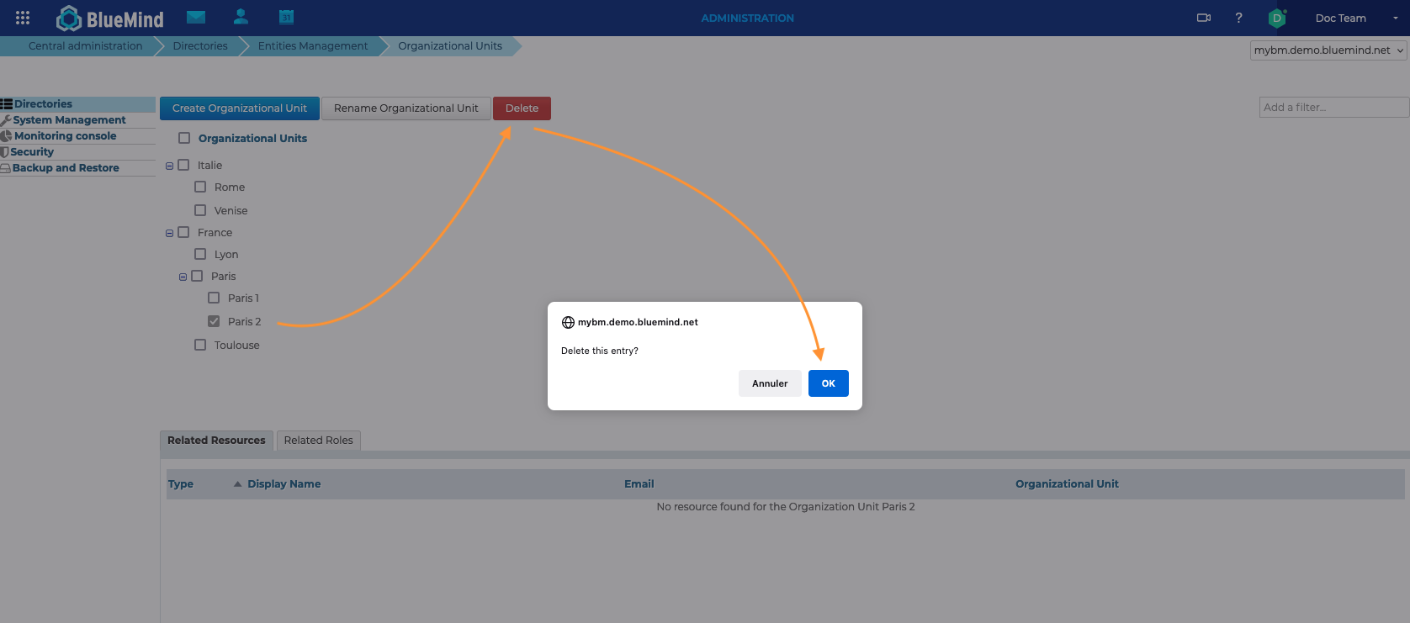Collapse the Italie tree node
Screen dimensions: 1410x623
[170, 166]
